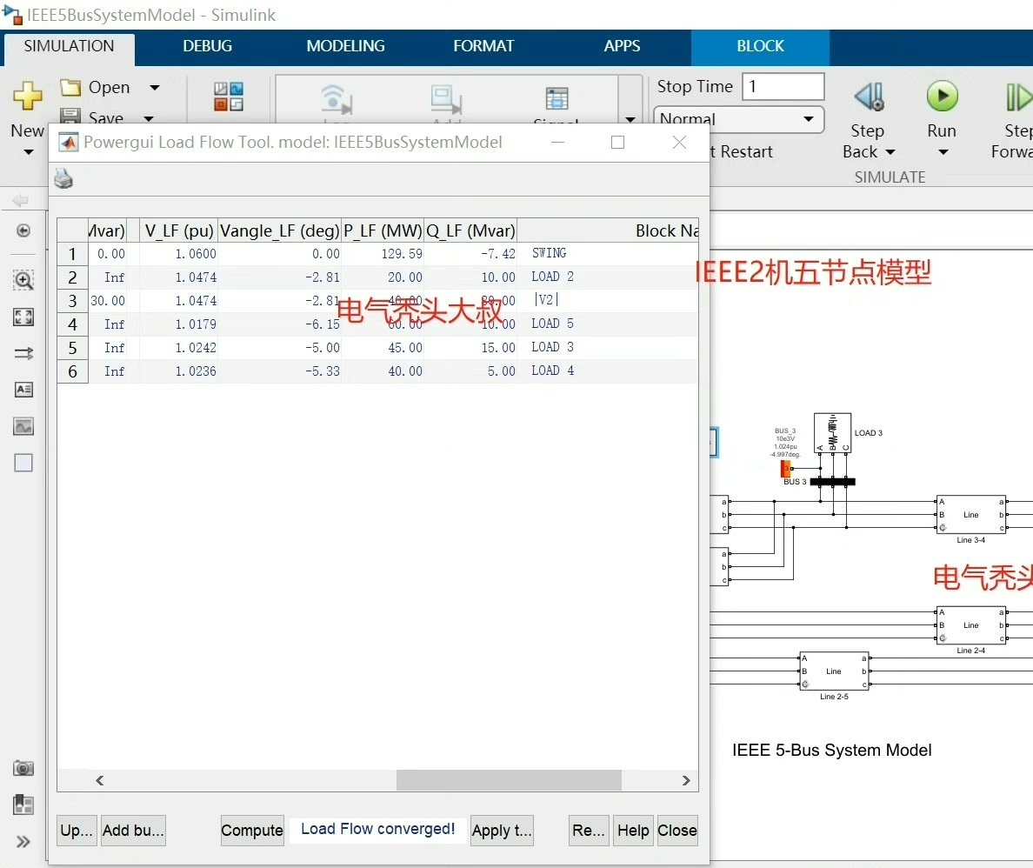Expand the Prepare gallery dropdown arrow
This screenshot has height=868, width=1033.
630,119
